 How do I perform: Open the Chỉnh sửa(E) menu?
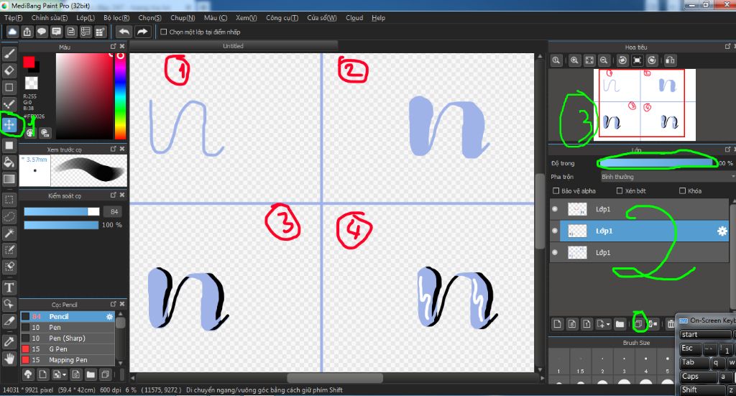pos(50,18)
